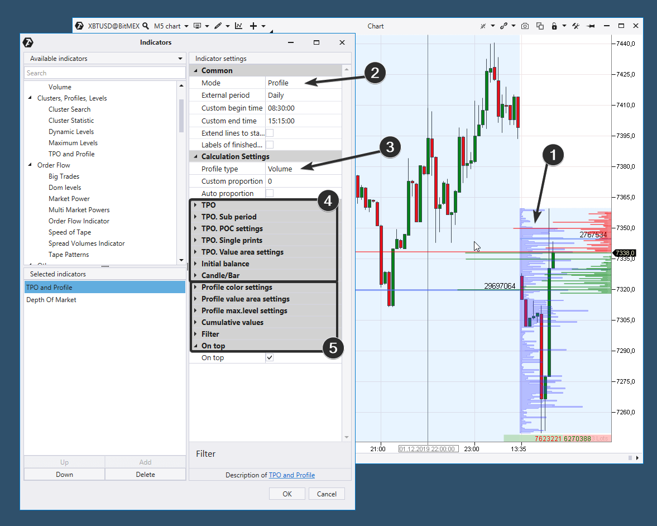Click the chart link icon
The width and height of the screenshot is (657, 526).
pyautogui.click(x=503, y=26)
